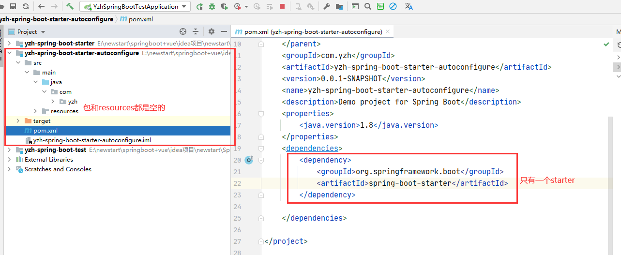The height and width of the screenshot is (255, 621).
Task: Close the pom.xml editor tab
Action: (388, 31)
